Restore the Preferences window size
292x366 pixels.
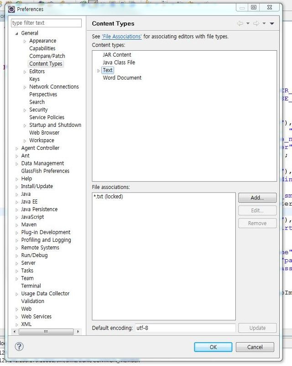(254, 7)
